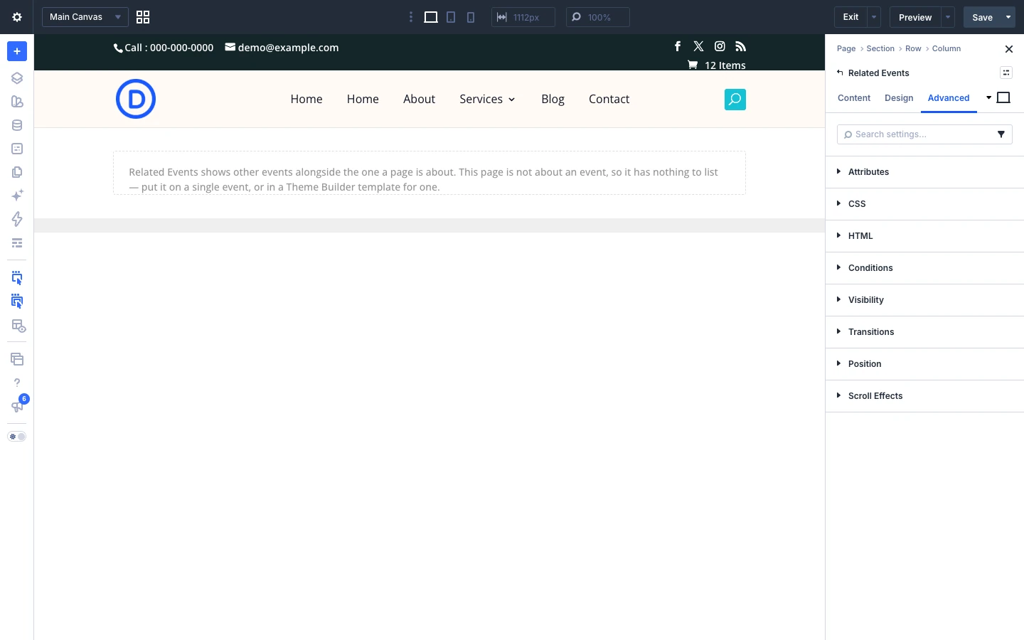Switch to the Design tab

899,98
